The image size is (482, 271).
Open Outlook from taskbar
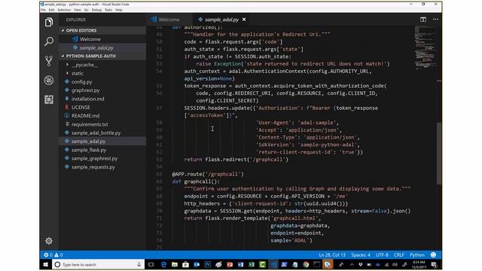pyautogui.click(x=197, y=264)
